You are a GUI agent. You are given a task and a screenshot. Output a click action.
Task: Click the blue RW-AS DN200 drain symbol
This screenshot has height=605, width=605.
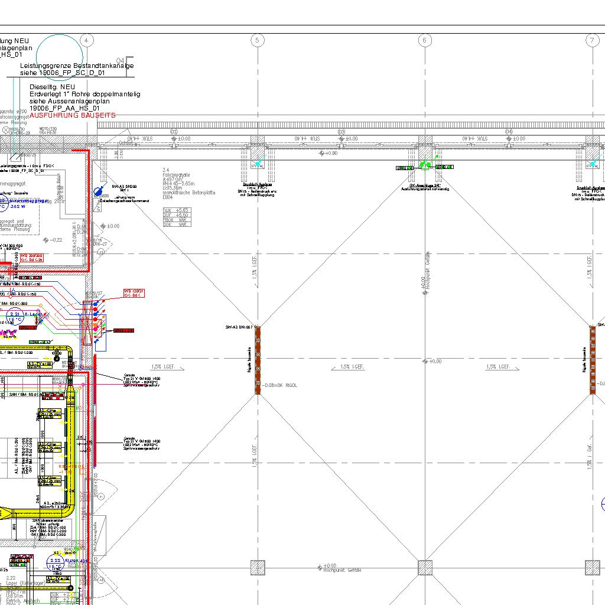(98, 191)
